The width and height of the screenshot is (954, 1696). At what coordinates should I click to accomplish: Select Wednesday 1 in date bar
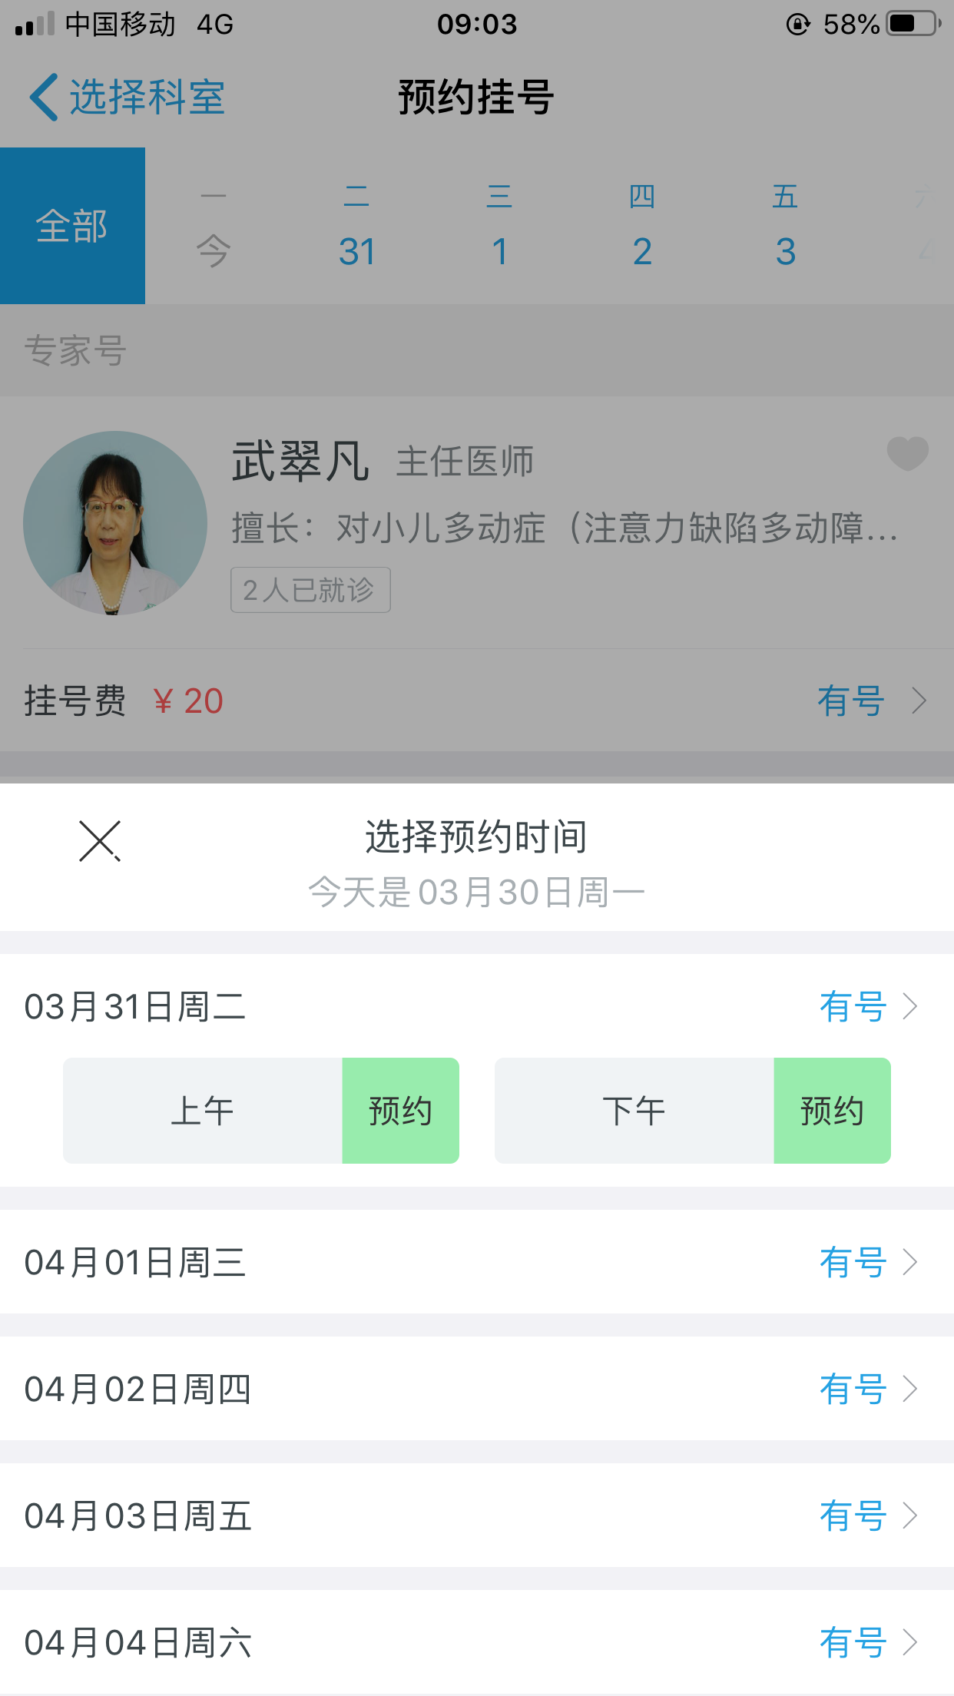(499, 227)
